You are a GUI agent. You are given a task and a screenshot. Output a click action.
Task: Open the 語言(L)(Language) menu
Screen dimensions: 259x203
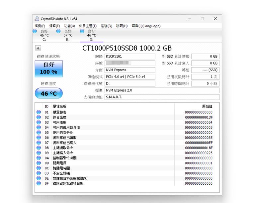click(146, 26)
